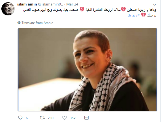Select Translate from Arabic
Image resolution: width=161 pixels, height=122 pixels.
pyautogui.click(x=37, y=23)
